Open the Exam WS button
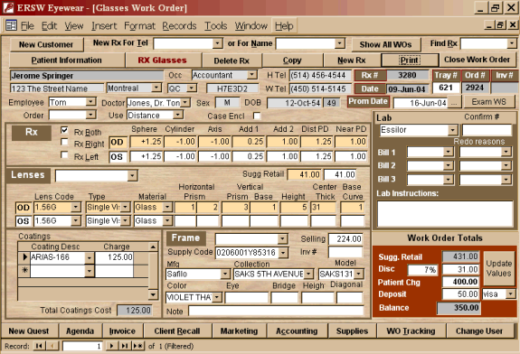The height and width of the screenshot is (354, 520). point(489,102)
